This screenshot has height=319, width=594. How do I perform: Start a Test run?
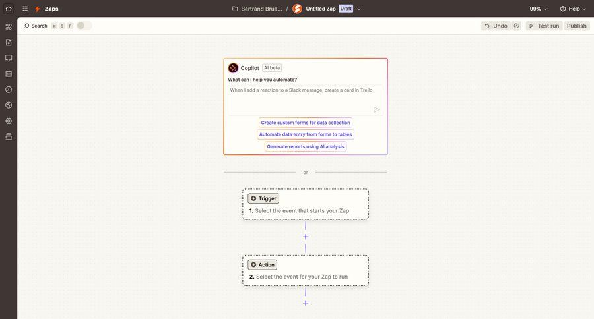click(x=544, y=26)
